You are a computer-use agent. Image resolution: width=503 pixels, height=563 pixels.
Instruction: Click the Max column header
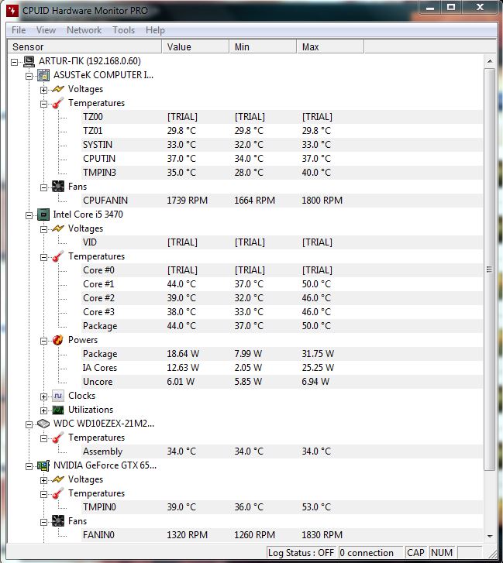pos(330,47)
